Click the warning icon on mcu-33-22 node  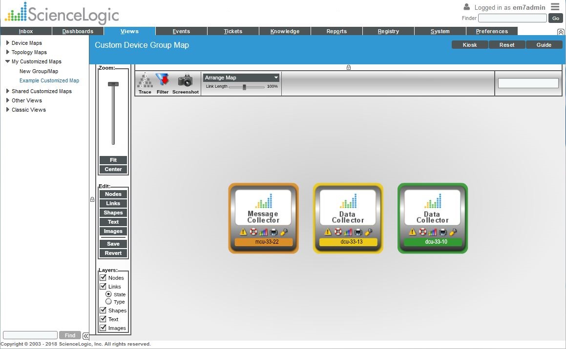[x=243, y=232]
